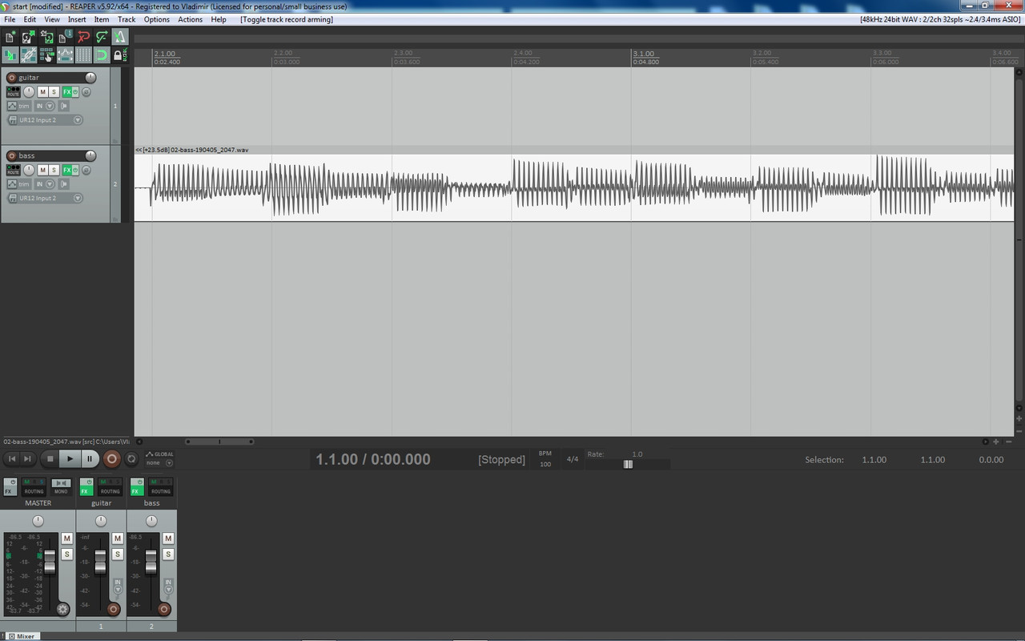Click the Play transport button
Viewport: 1025px width, 641px height.
tap(70, 459)
